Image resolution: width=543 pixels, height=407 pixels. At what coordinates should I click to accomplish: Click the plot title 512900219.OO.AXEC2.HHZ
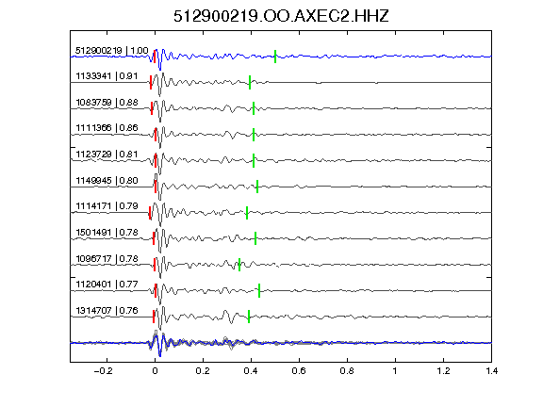click(281, 16)
